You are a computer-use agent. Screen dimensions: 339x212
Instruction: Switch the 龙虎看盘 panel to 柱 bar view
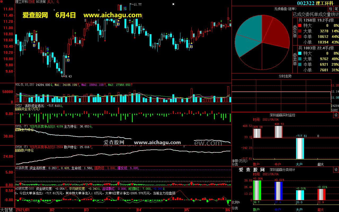[331, 9]
